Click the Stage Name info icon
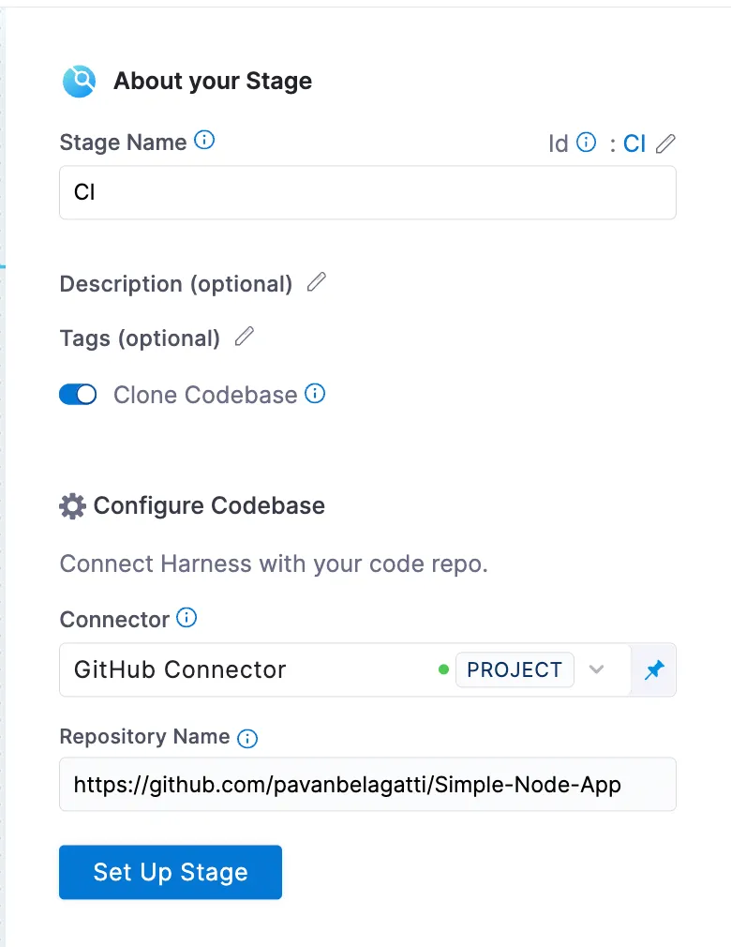This screenshot has height=947, width=731. pos(206,140)
